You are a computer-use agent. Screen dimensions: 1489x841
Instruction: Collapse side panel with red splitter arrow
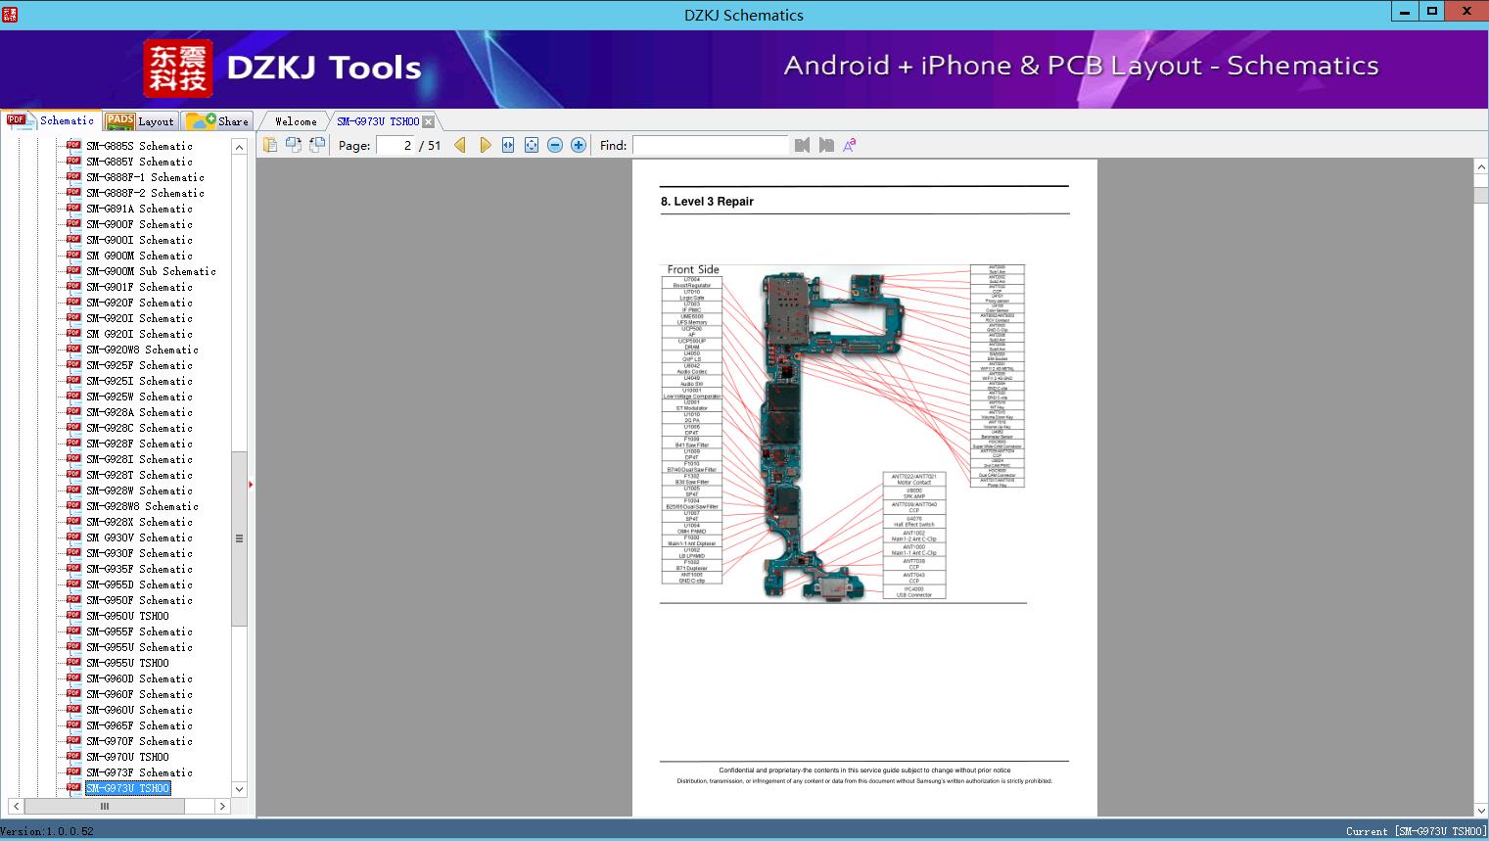pos(251,484)
